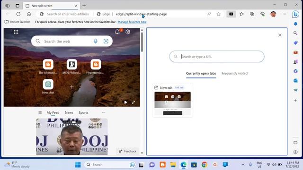
Task: Open the Bing chat sidebar button
Action: pyautogui.click(x=295, y=14)
